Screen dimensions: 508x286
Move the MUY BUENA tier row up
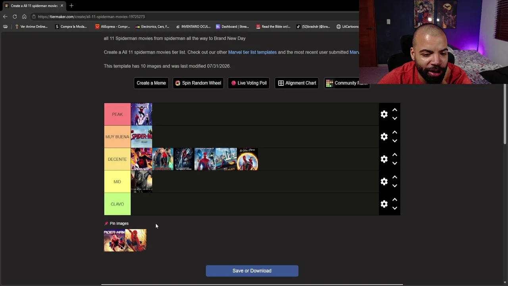[x=394, y=132]
